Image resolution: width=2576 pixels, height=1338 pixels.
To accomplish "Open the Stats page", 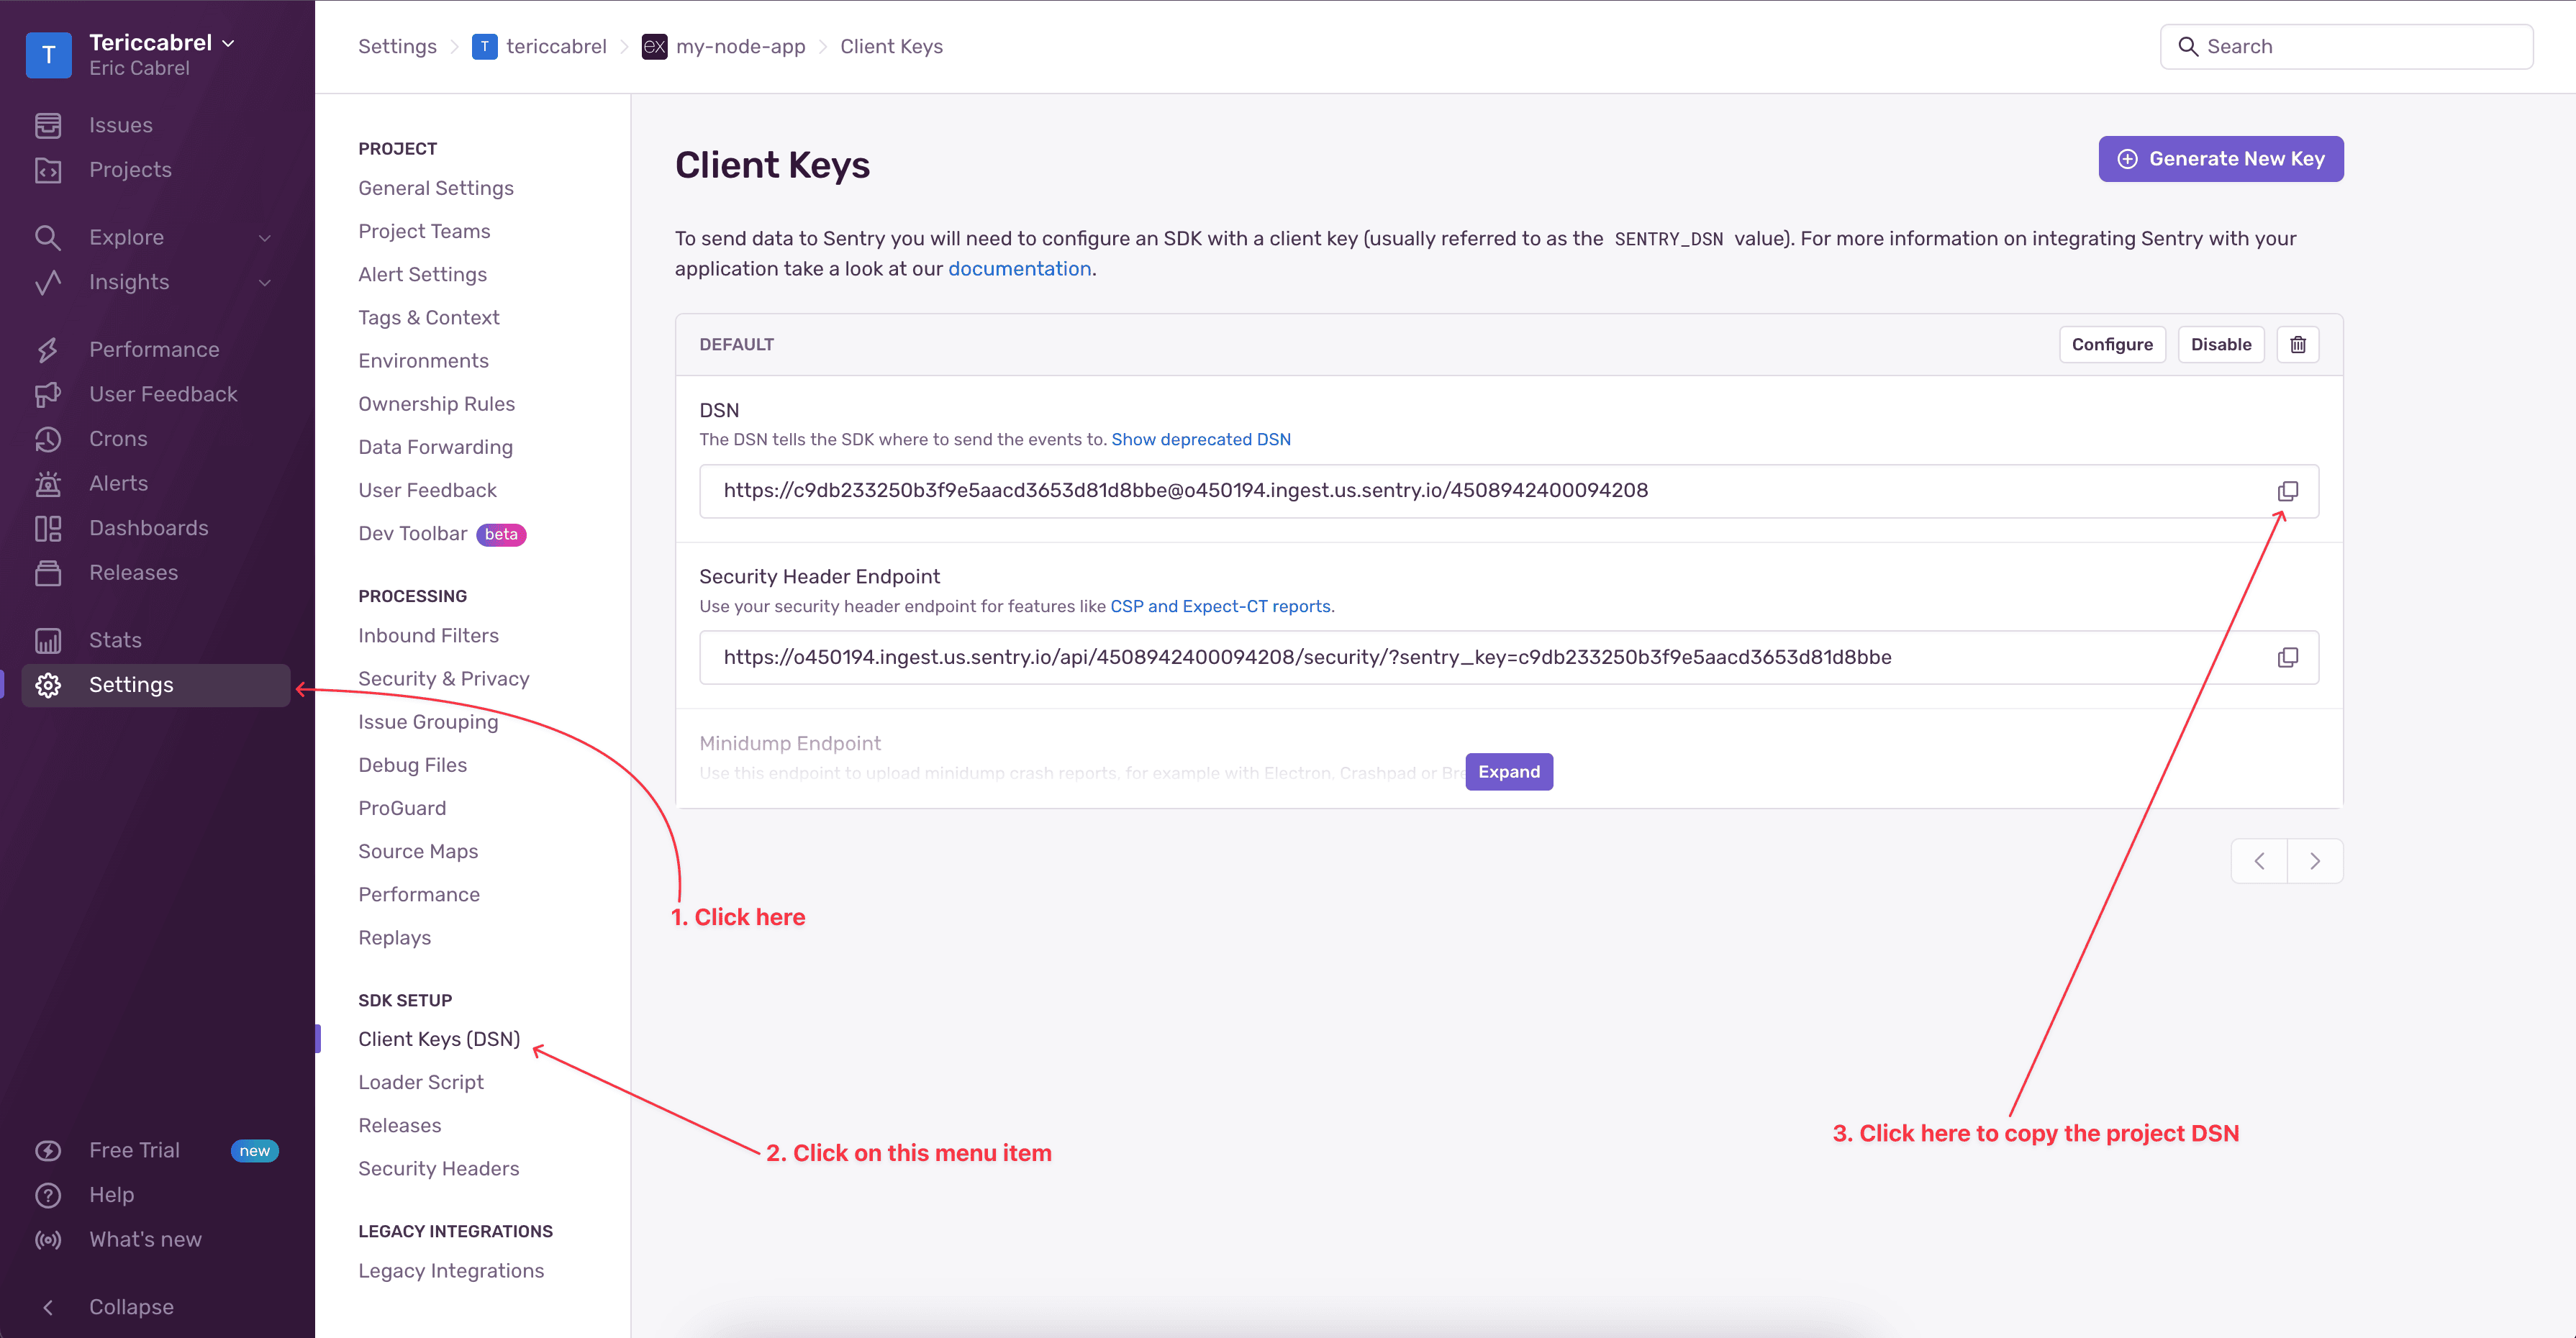I will point(114,639).
